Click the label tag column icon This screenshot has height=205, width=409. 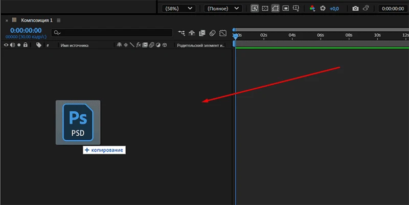point(39,45)
